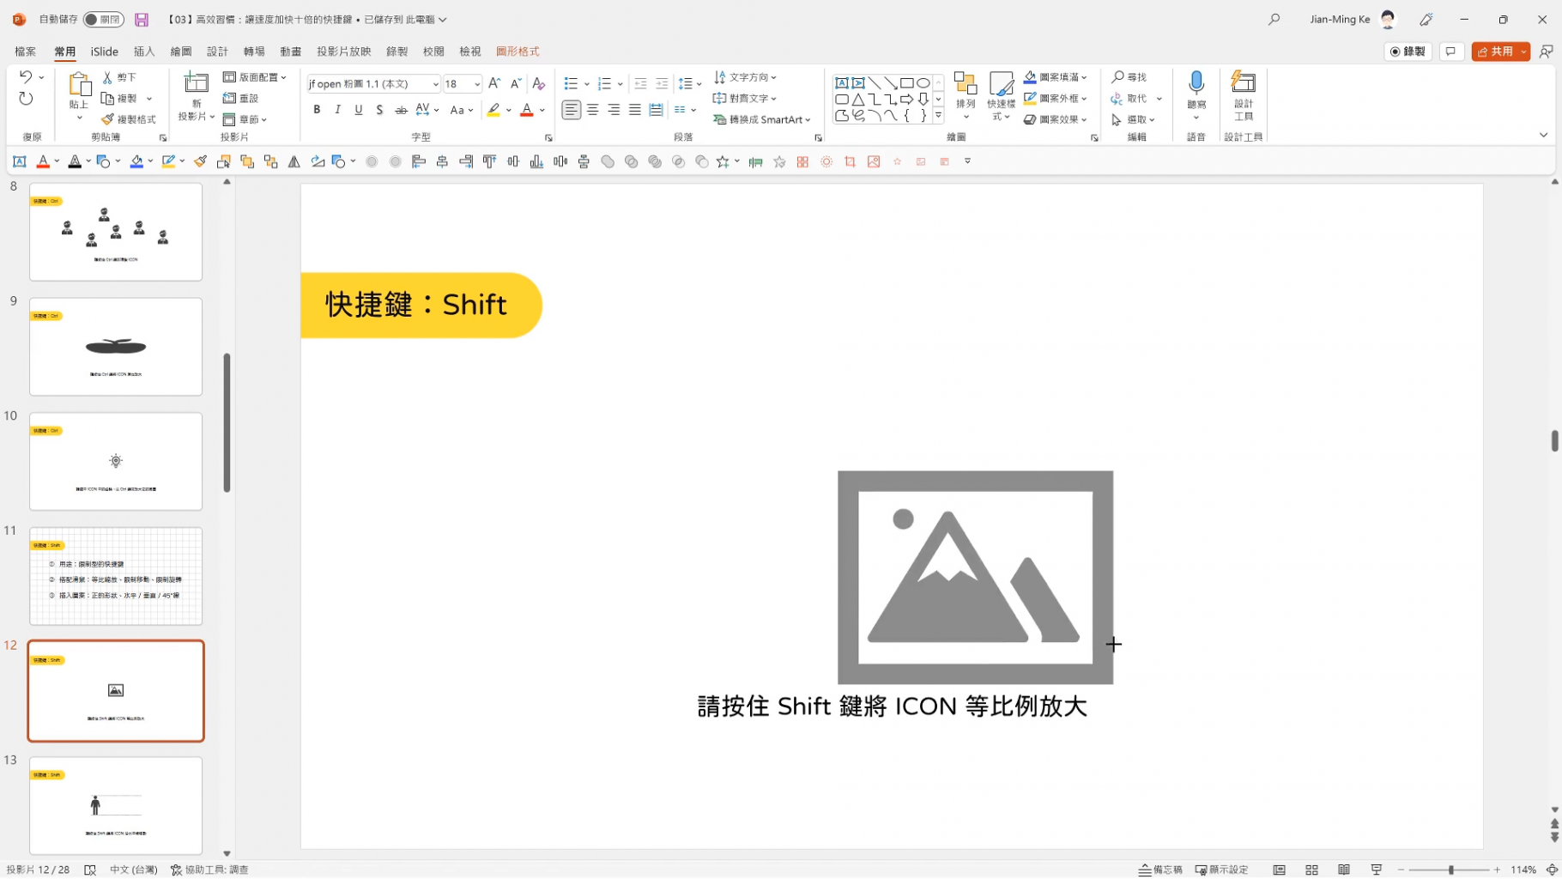This screenshot has height=879, width=1562.
Task: Toggle bold formatting on selected text
Action: [x=316, y=109]
